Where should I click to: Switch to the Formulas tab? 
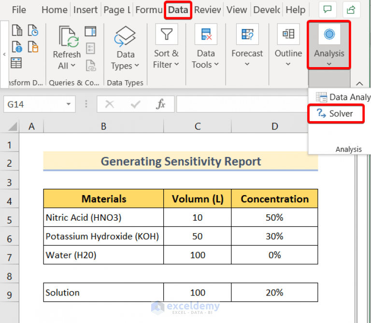[149, 10]
